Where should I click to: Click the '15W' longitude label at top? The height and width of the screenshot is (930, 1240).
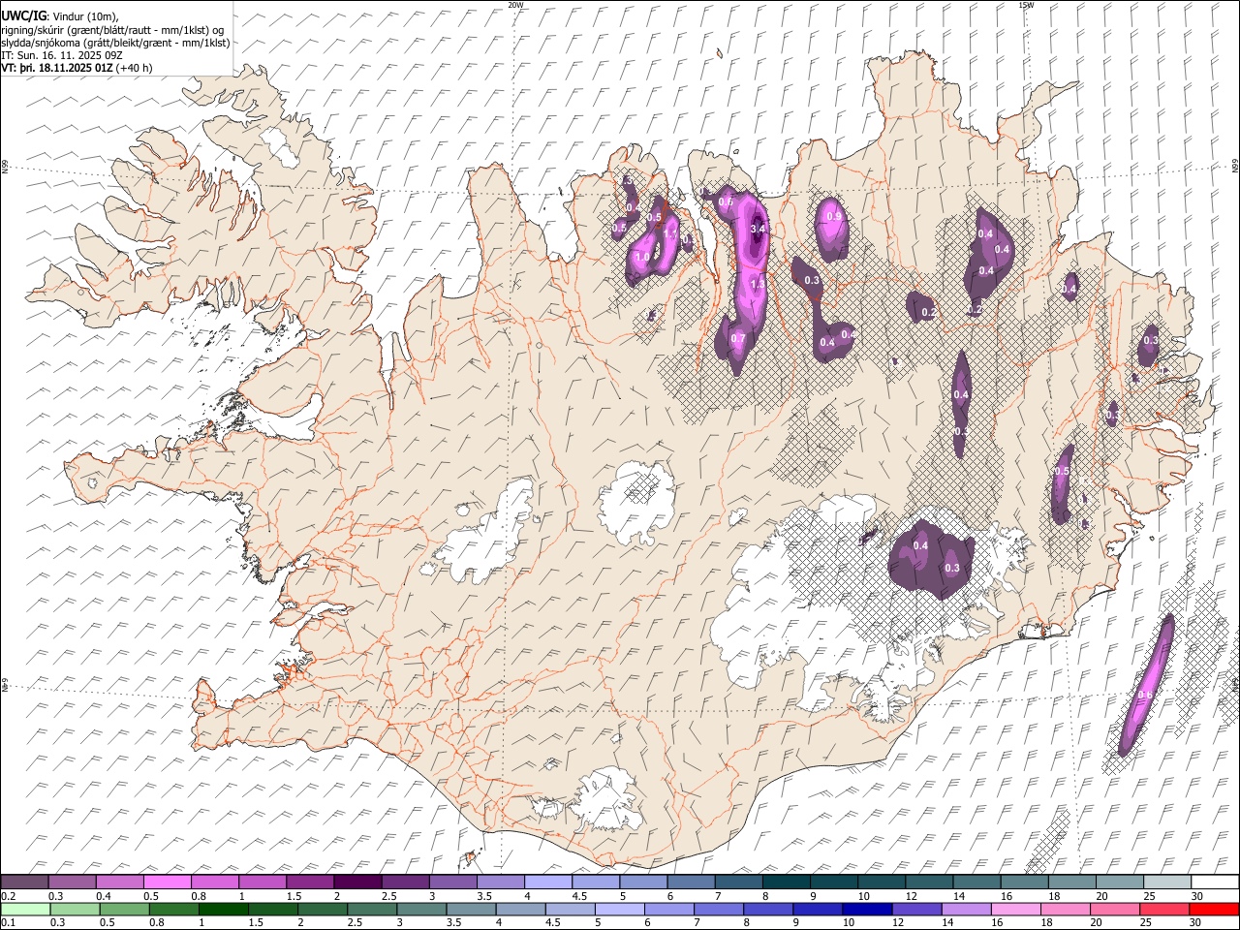[x=1026, y=5]
